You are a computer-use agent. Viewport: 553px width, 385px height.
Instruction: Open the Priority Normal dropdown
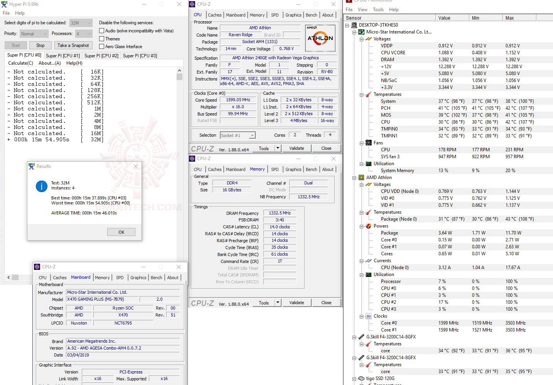tap(34, 33)
